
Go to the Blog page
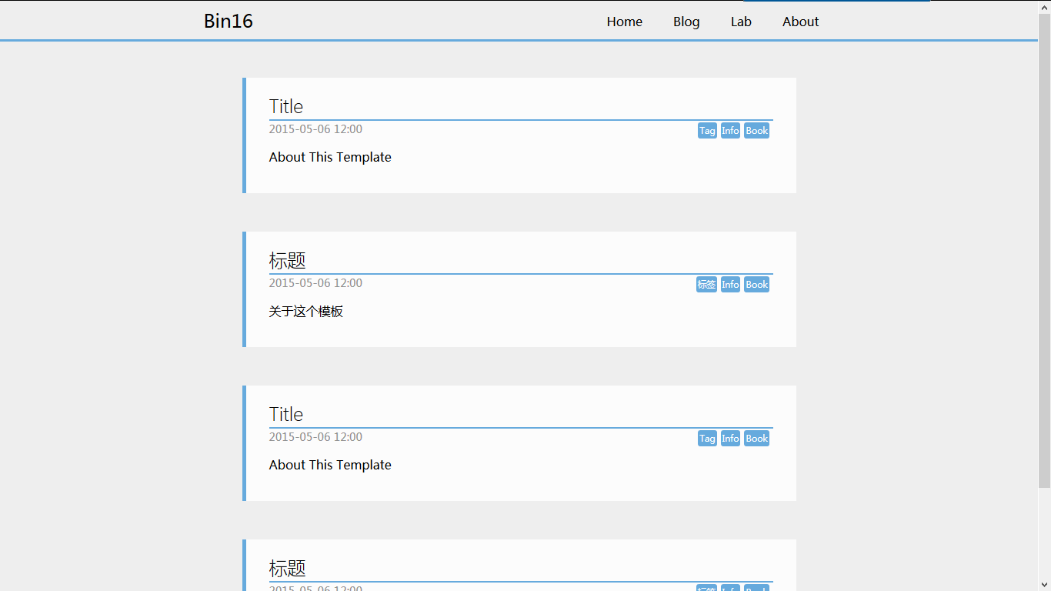click(686, 22)
